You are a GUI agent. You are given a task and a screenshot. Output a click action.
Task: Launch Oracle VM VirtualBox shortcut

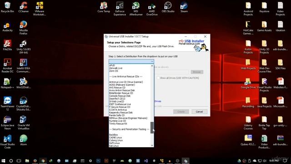tap(23, 123)
